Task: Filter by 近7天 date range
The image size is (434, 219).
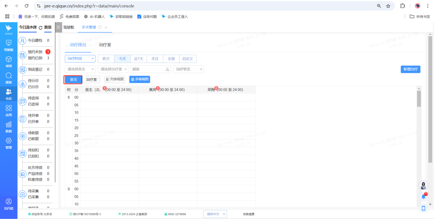Action: pos(139,59)
